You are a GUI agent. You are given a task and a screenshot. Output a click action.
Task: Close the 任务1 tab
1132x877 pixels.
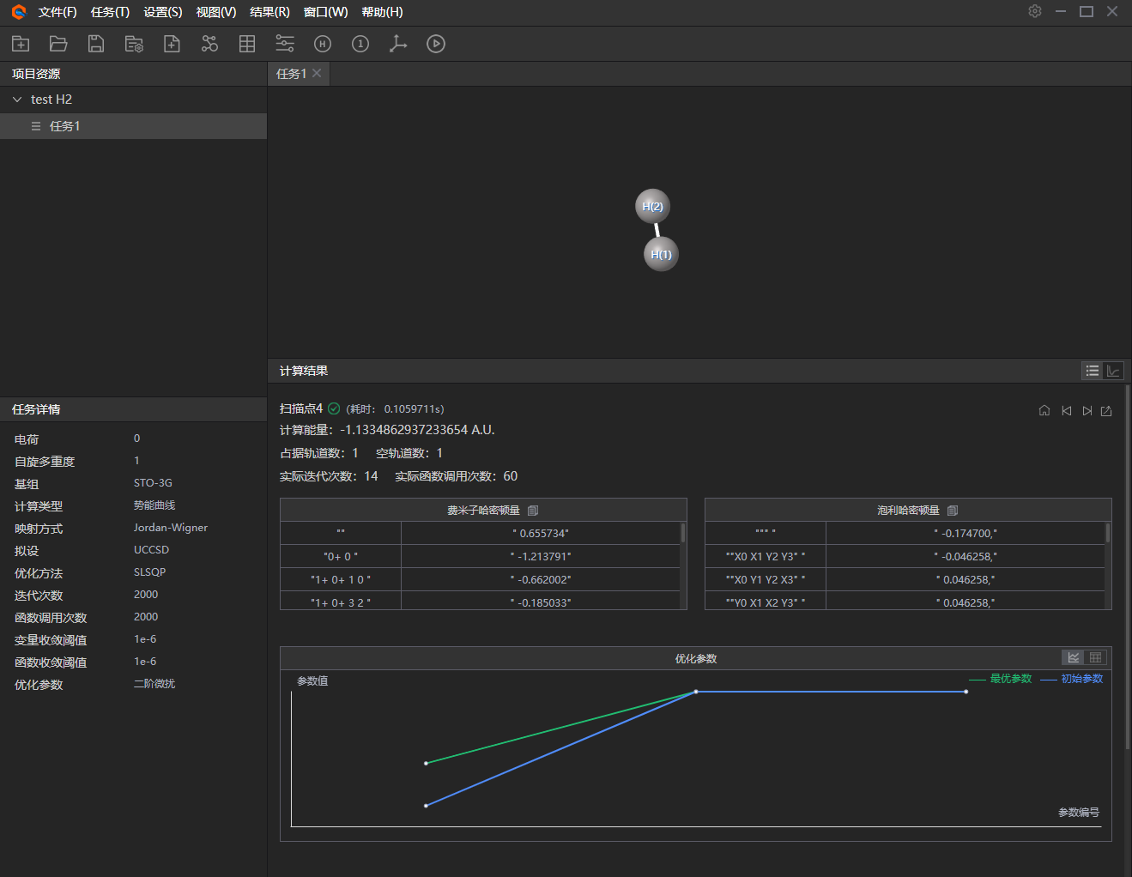[x=317, y=73]
